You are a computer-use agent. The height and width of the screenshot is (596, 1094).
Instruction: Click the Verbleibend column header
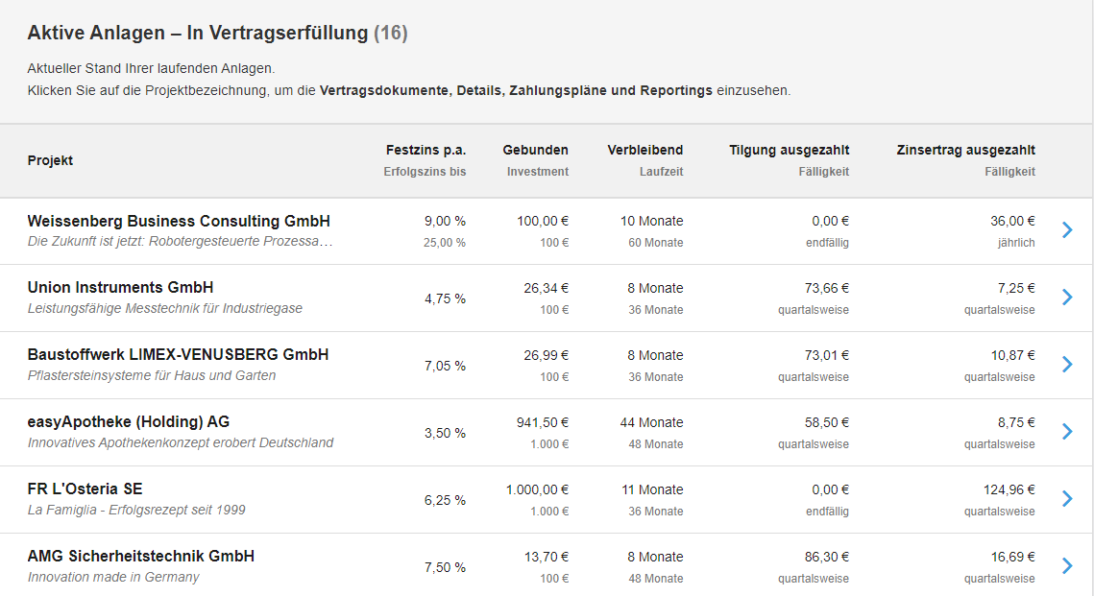point(644,150)
